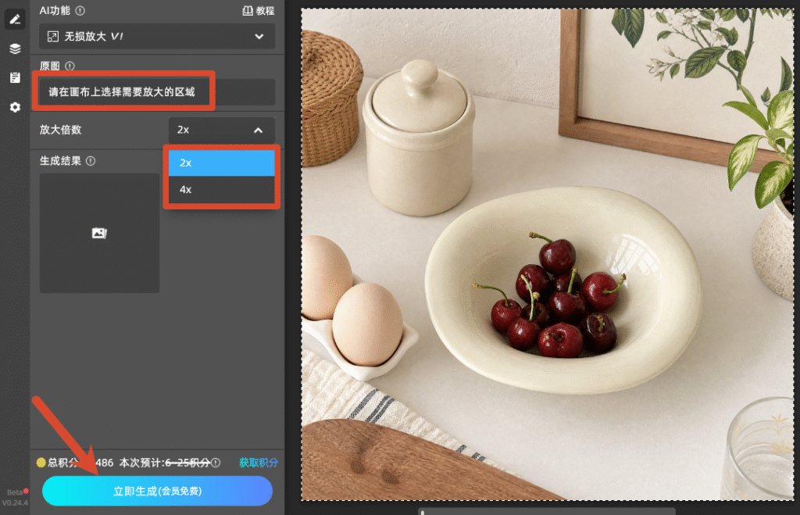
Task: Click the yellow coin icon by 总积分
Action: click(41, 463)
